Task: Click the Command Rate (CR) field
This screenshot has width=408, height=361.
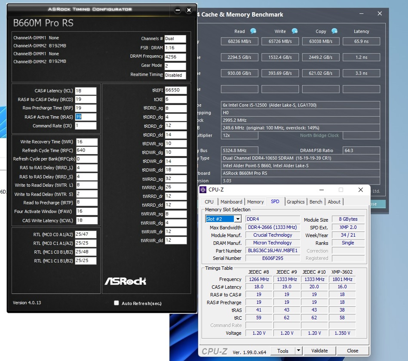Action: (86, 126)
